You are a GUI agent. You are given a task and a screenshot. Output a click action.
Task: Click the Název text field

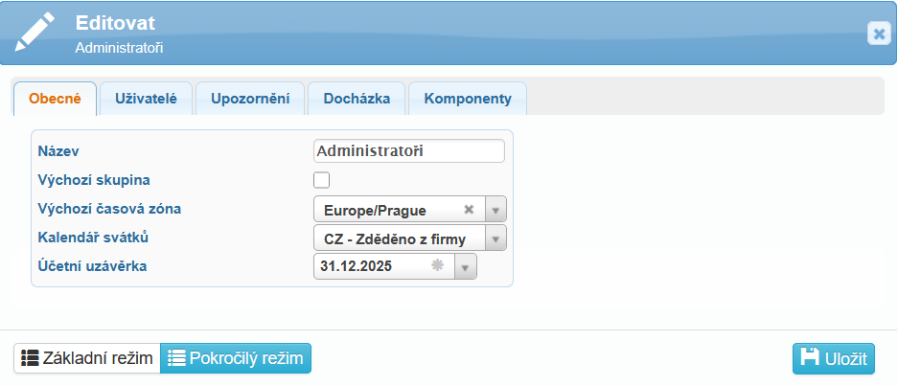point(408,151)
